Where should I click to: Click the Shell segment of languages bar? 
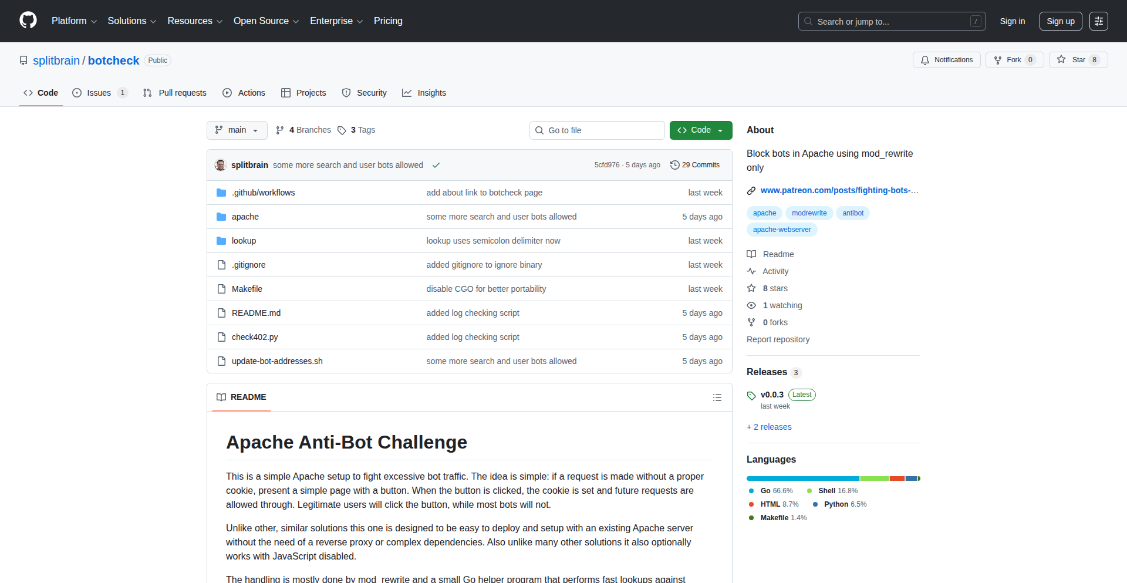click(875, 478)
